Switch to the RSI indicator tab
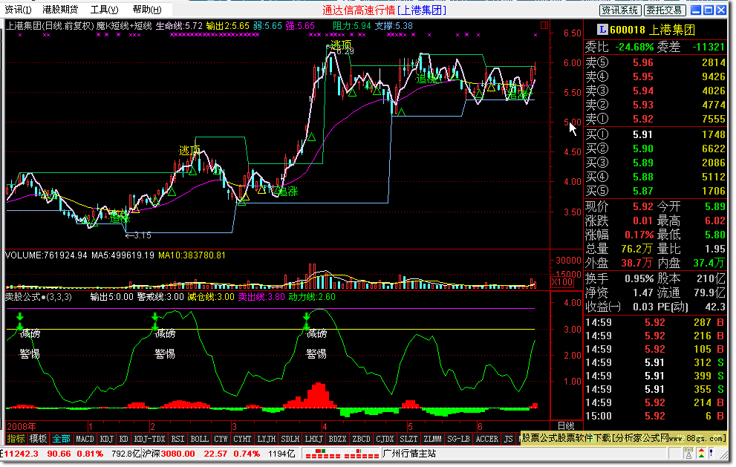 (x=178, y=439)
